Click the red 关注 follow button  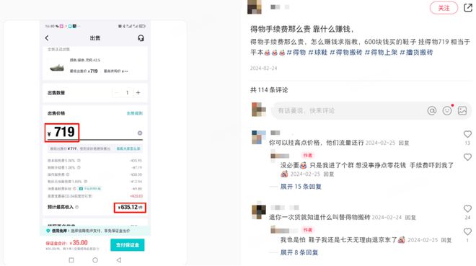[444, 8]
